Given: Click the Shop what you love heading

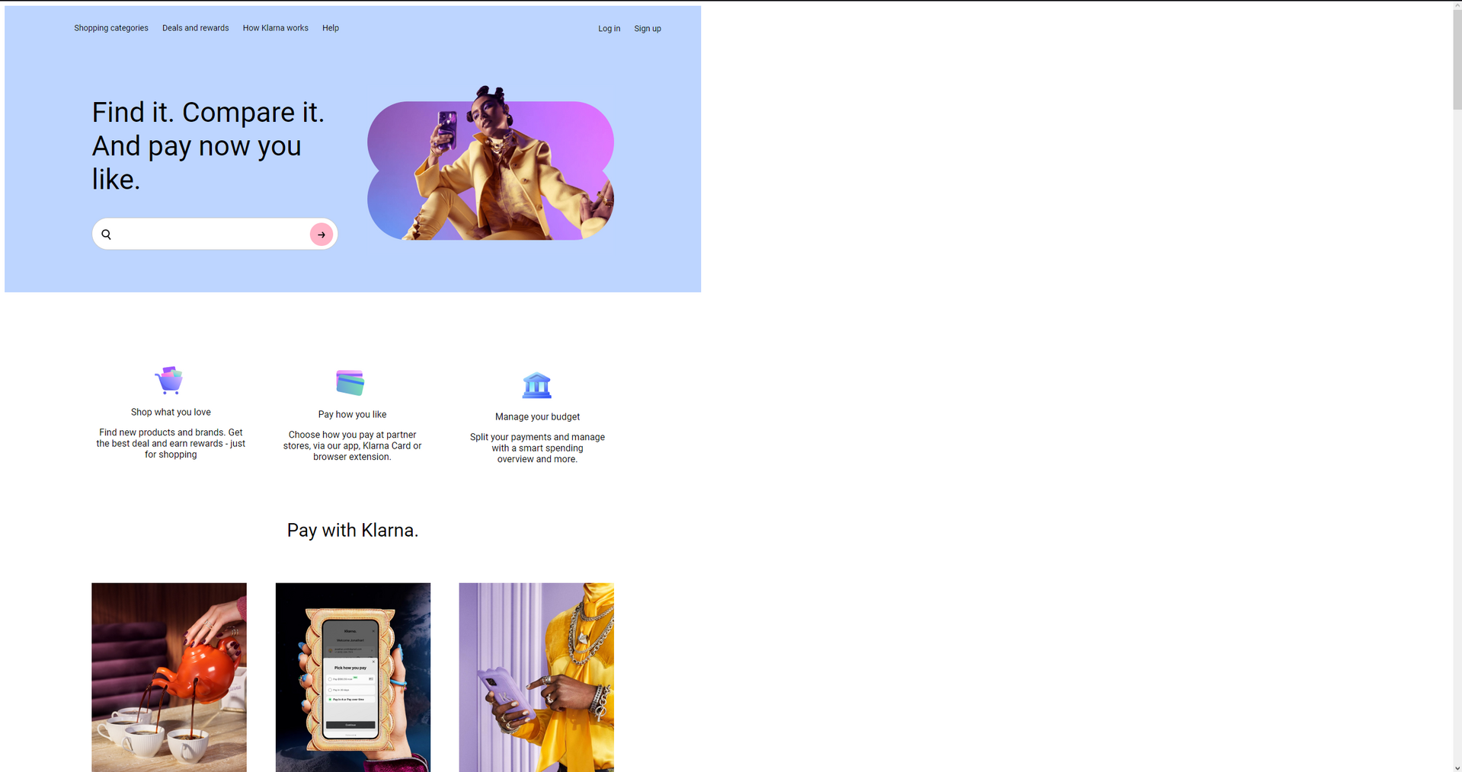Looking at the screenshot, I should (171, 412).
